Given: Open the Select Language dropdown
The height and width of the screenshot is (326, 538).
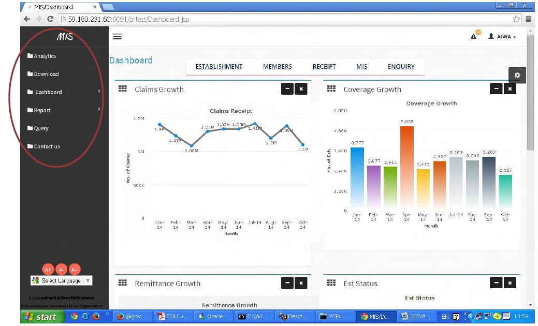Looking at the screenshot, I should (61, 280).
